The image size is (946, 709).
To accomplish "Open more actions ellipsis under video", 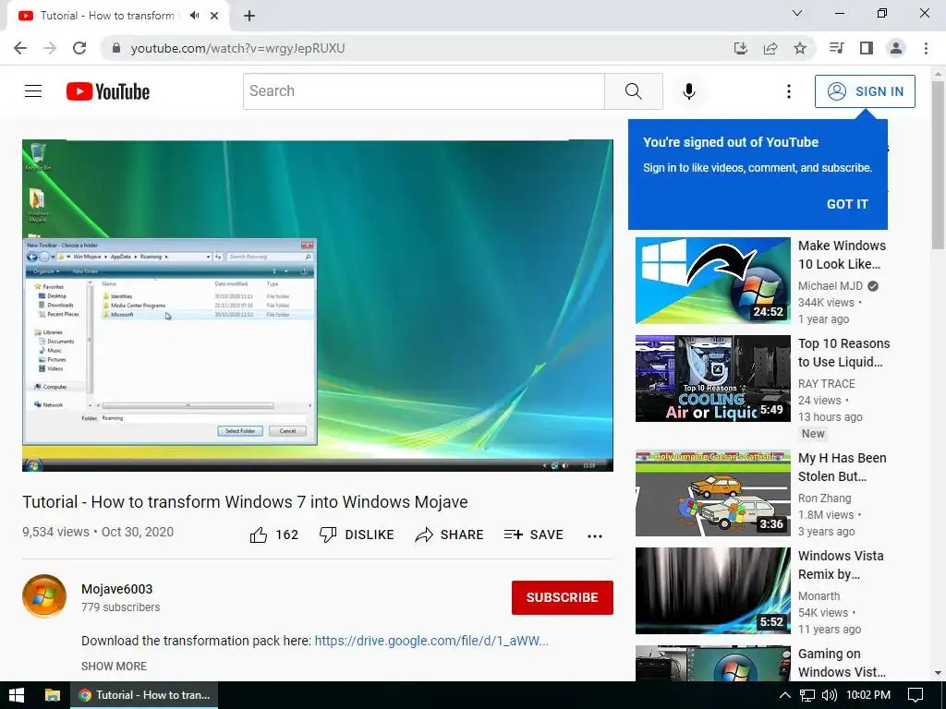I will pyautogui.click(x=595, y=535).
